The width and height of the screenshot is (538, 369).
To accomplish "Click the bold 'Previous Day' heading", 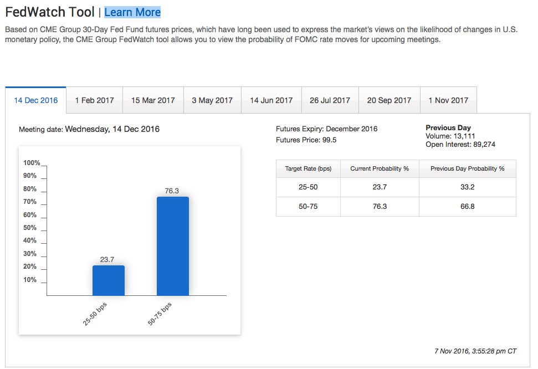I will (x=448, y=127).
